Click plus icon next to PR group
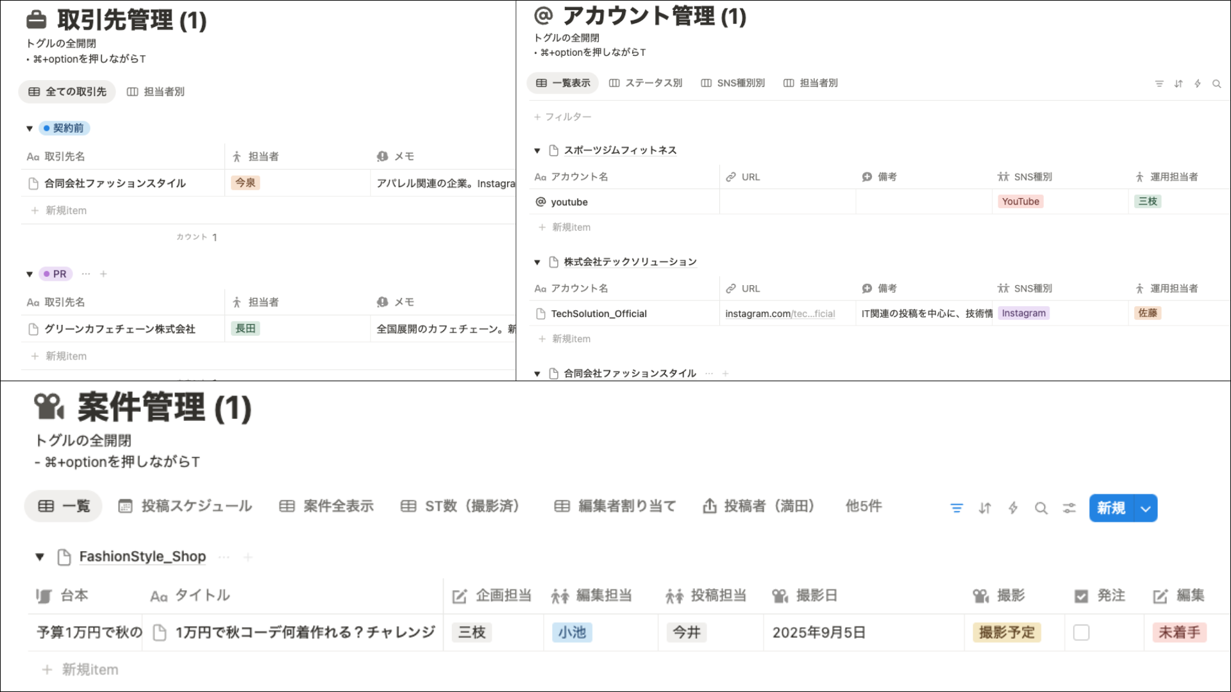Viewport: 1231px width, 692px height. click(103, 274)
